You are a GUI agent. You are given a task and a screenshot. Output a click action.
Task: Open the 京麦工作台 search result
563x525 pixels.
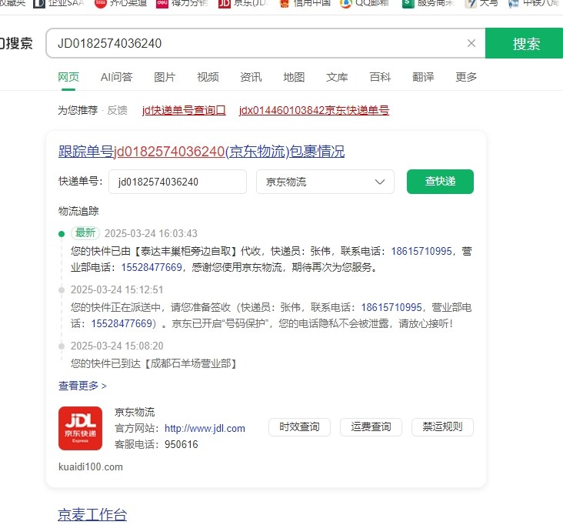pyautogui.click(x=92, y=514)
